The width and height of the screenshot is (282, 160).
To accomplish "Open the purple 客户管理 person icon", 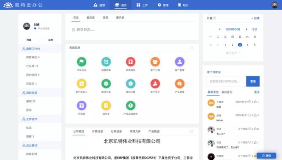I will pos(179,62).
